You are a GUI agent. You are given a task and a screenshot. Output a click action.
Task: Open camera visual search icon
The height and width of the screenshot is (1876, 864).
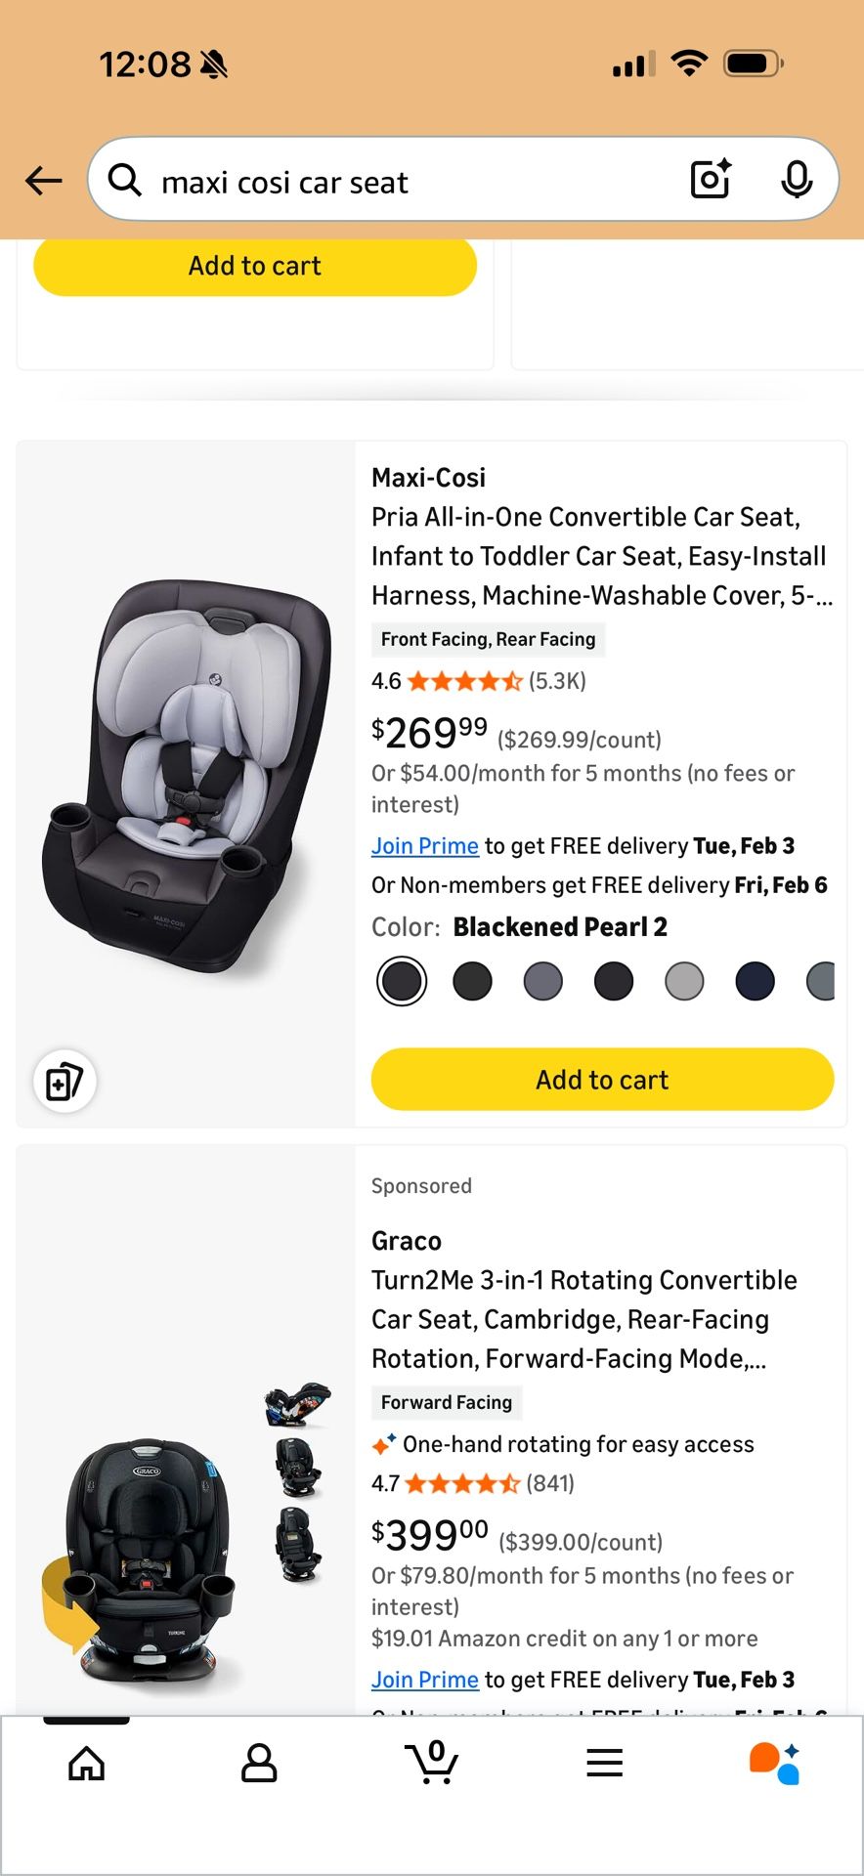pyautogui.click(x=711, y=180)
